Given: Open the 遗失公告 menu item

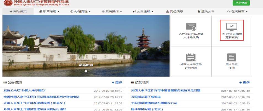Looking at the screenshot, I should pos(206,12).
